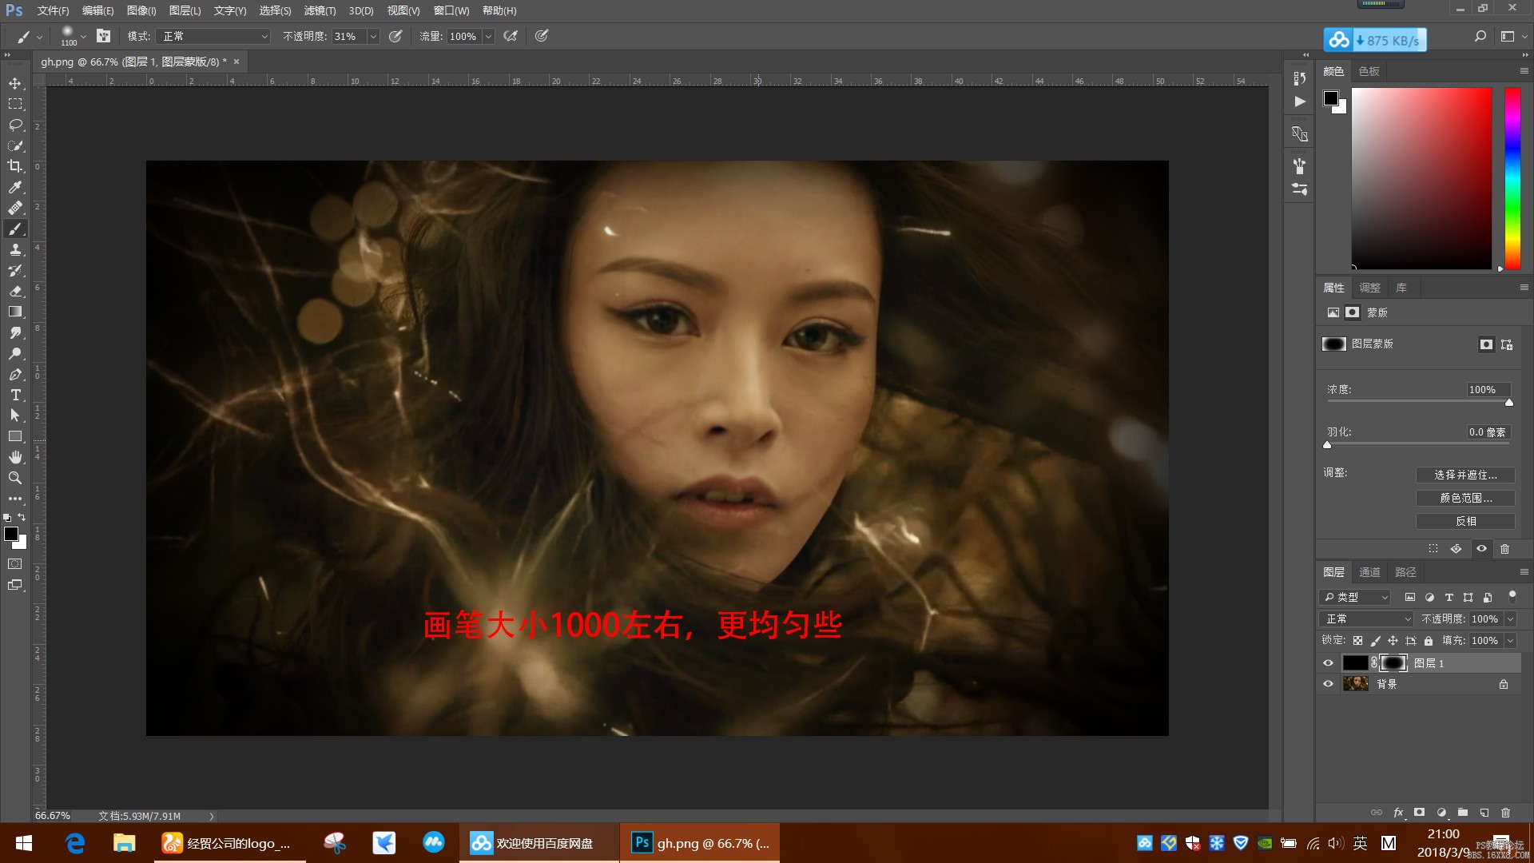Screen dimensions: 1534x863
Task: Toggle lock all padlock in Layers
Action: [x=1429, y=641]
